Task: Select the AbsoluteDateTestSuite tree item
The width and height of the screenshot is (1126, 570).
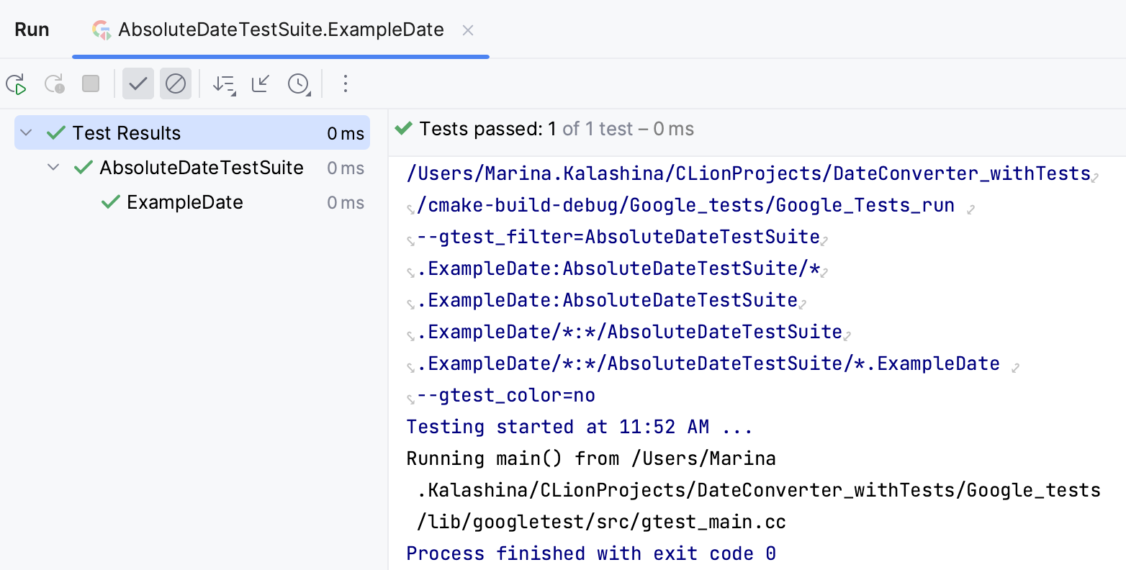Action: (202, 168)
